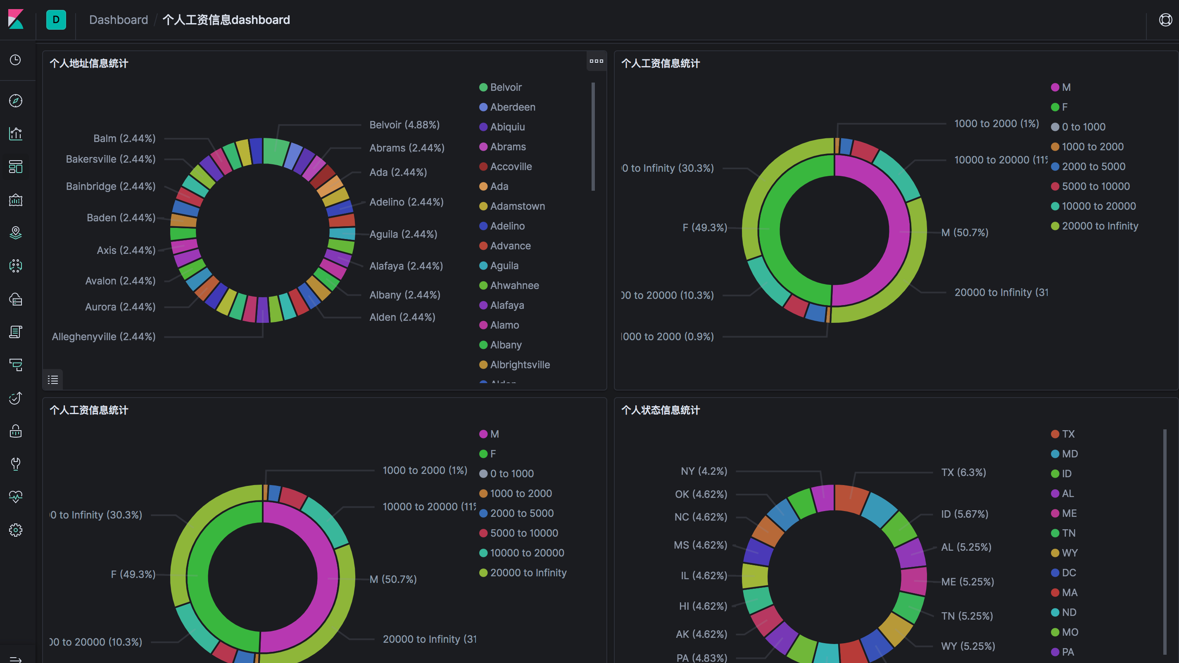Select the Abrams legend entry
The height and width of the screenshot is (663, 1179).
pos(502,147)
